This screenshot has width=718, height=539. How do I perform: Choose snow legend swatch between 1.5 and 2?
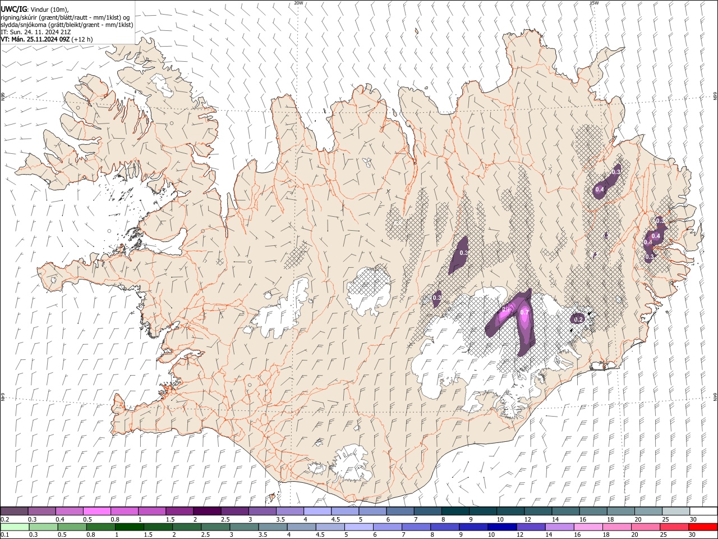coord(179,511)
